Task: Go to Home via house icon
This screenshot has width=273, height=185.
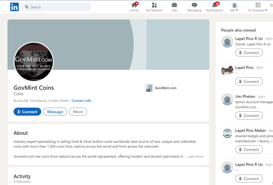Action: [x=134, y=5]
